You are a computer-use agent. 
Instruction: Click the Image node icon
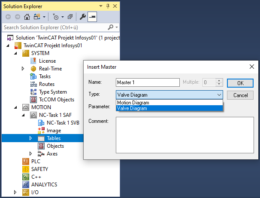click(x=41, y=131)
